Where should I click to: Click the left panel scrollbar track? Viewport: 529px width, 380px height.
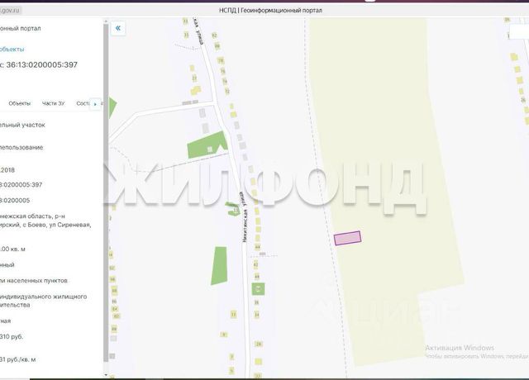[106, 197]
